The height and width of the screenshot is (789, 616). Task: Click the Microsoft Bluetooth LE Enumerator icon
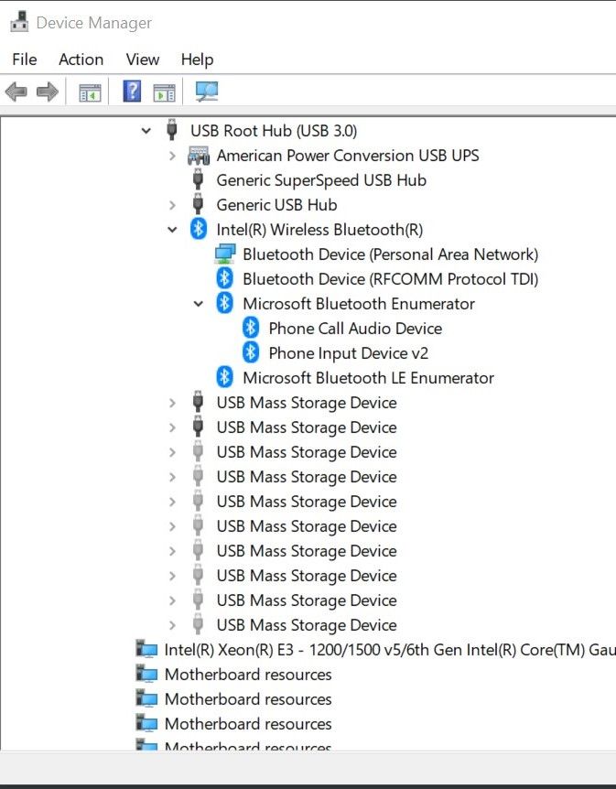tap(224, 377)
